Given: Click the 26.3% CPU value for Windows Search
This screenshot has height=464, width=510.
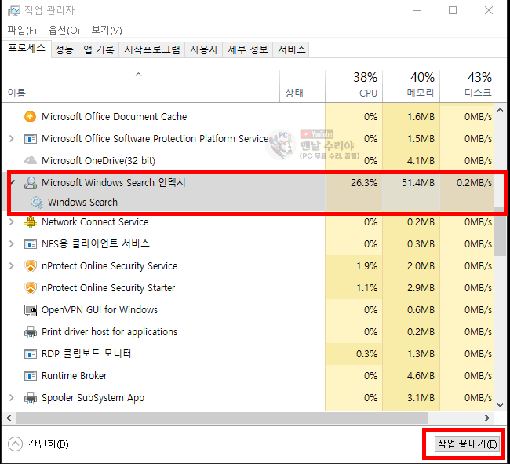Looking at the screenshot, I should pyautogui.click(x=364, y=183).
